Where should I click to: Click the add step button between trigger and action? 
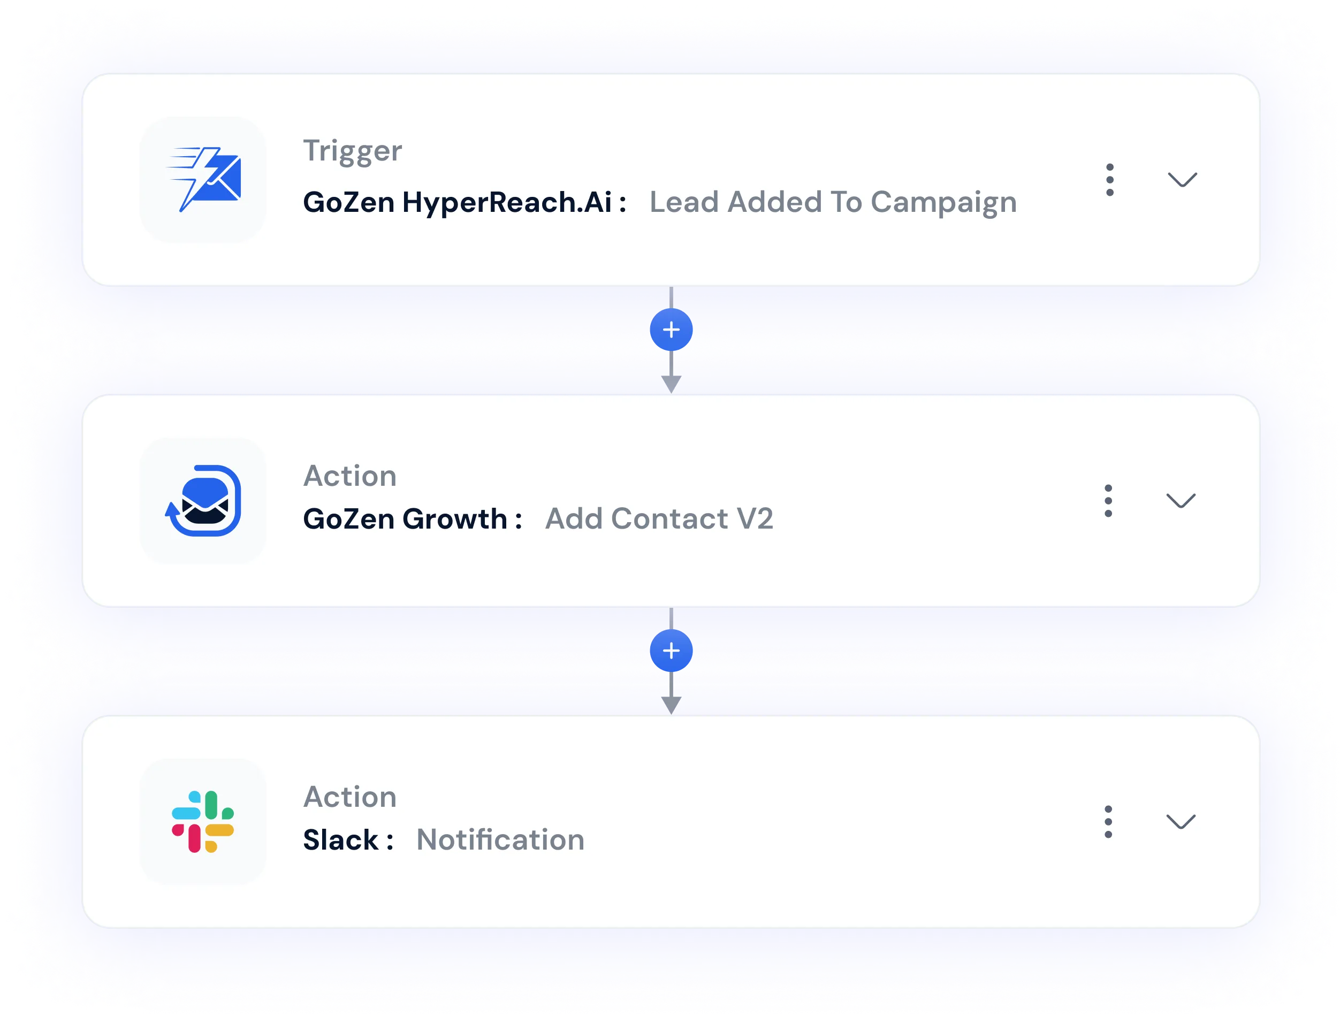pyautogui.click(x=671, y=327)
